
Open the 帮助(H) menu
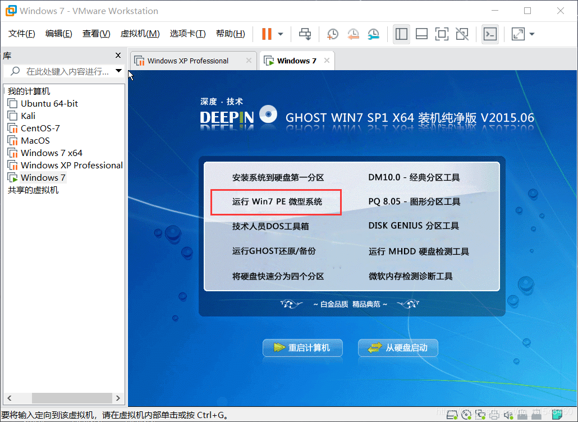[231, 34]
